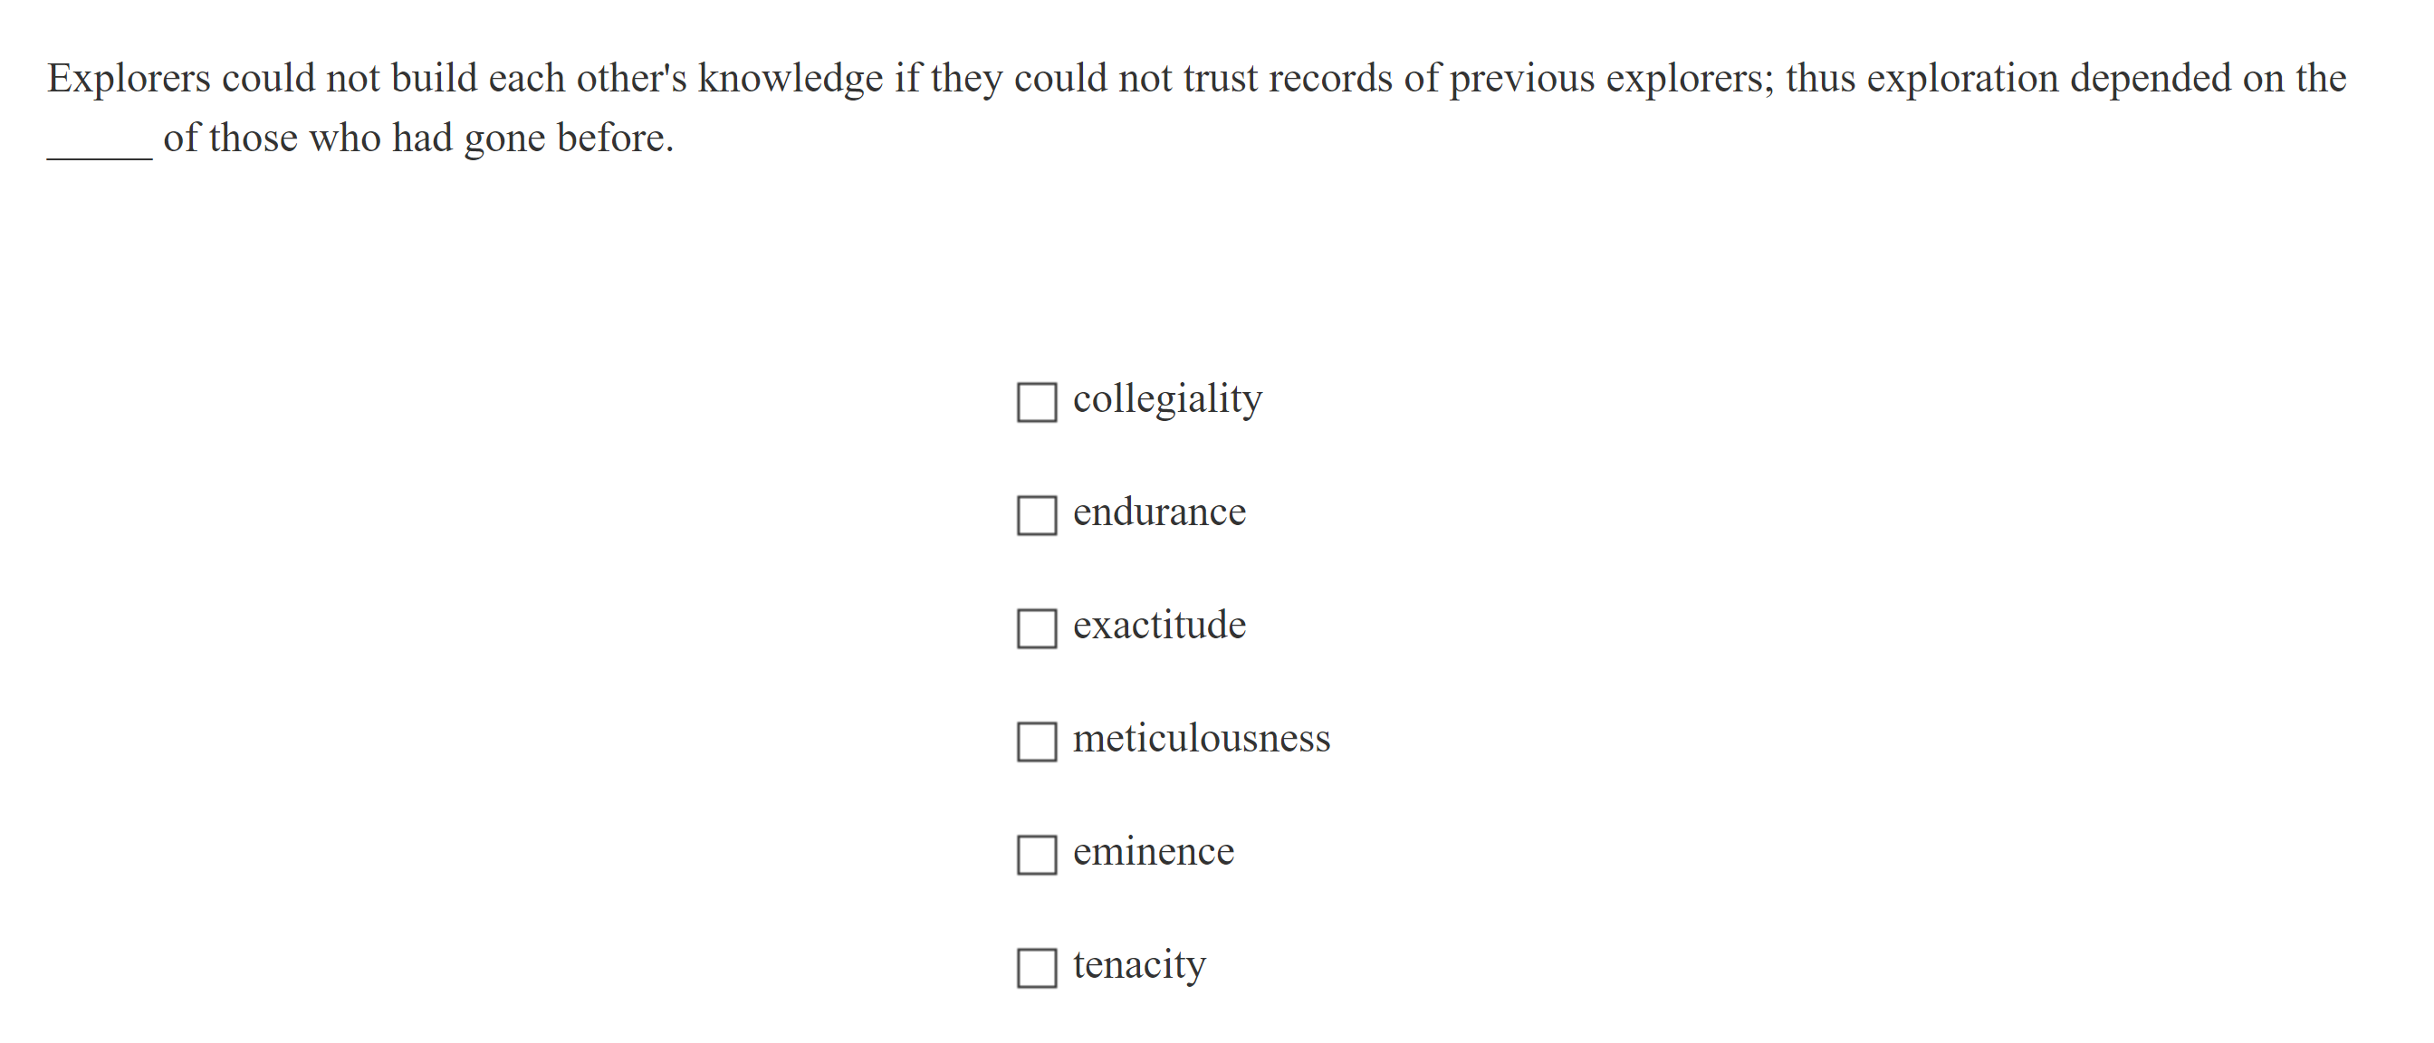
Task: Select the answer option labeled tenacity
Action: pyautogui.click(x=1138, y=964)
